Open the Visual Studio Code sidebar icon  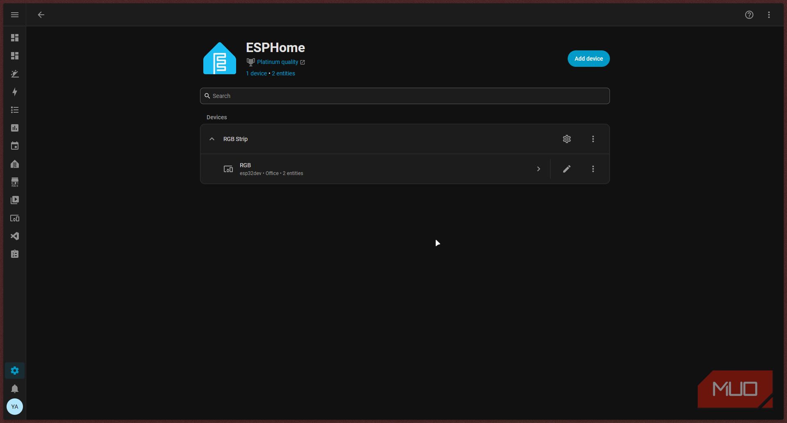(15, 236)
